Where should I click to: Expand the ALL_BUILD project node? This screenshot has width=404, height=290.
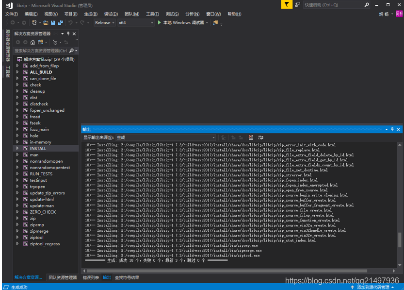(x=17, y=72)
